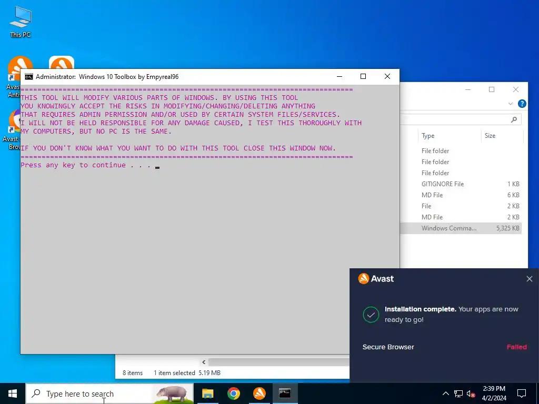Click File Explorer search magnifier icon
Screen dimensions: 539x404
[x=514, y=119]
